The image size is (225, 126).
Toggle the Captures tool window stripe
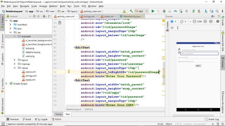point(2,59)
